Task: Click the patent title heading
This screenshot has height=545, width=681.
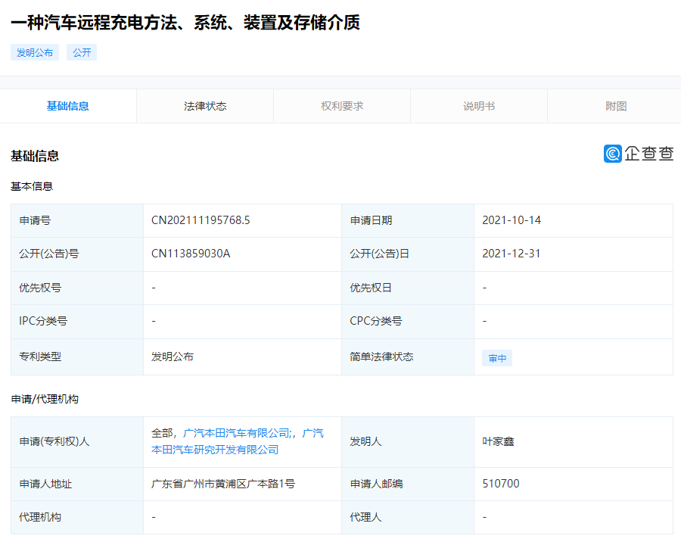Action: click(x=185, y=23)
